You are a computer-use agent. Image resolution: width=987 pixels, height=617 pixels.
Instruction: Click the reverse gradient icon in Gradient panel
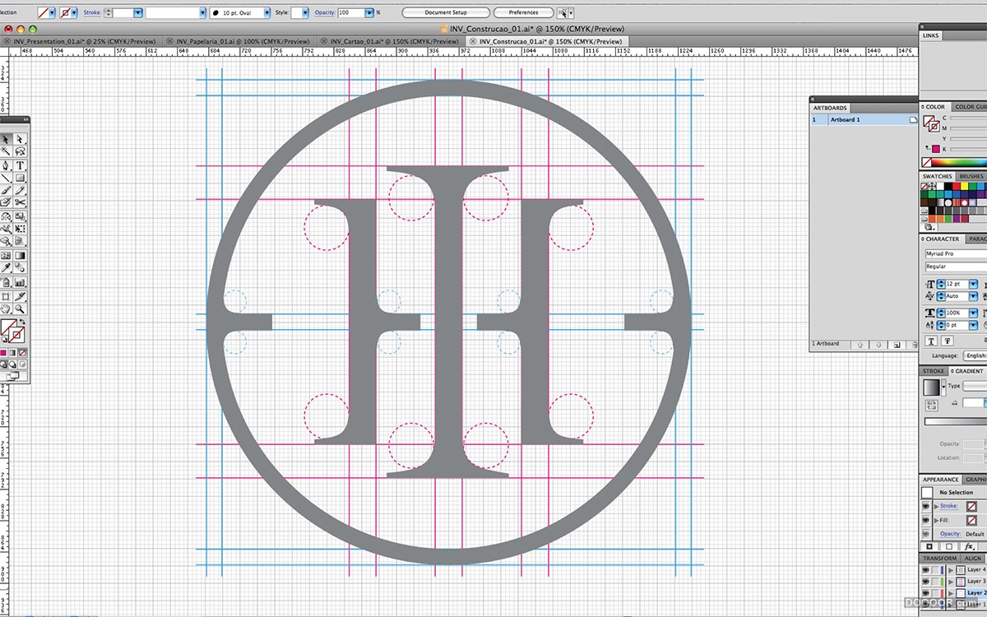pyautogui.click(x=931, y=406)
